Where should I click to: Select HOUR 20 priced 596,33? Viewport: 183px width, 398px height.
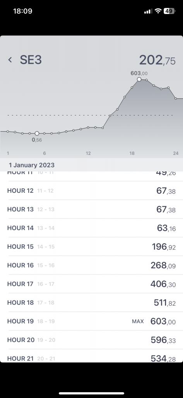(91, 340)
